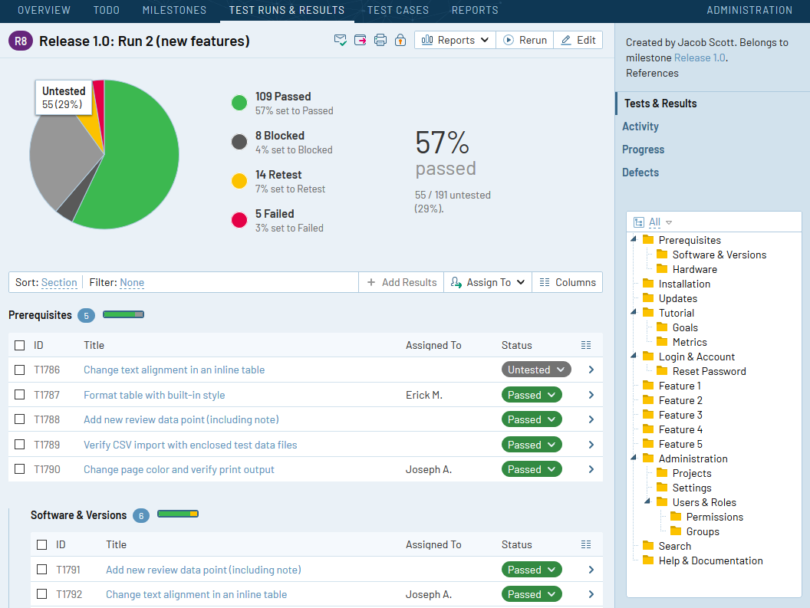The image size is (810, 608).
Task: Click column settings icon in Prerequisites table header
Action: (586, 345)
